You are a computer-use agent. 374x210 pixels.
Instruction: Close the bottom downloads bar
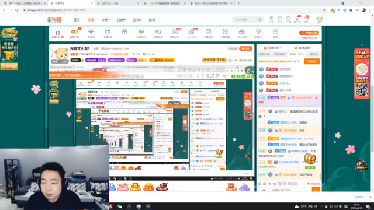(x=370, y=197)
